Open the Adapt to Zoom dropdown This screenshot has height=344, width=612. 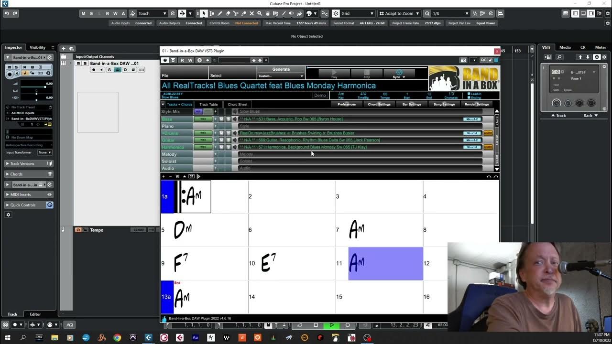[399, 13]
